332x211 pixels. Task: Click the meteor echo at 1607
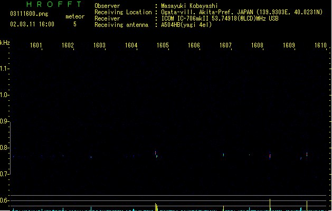(223, 155)
